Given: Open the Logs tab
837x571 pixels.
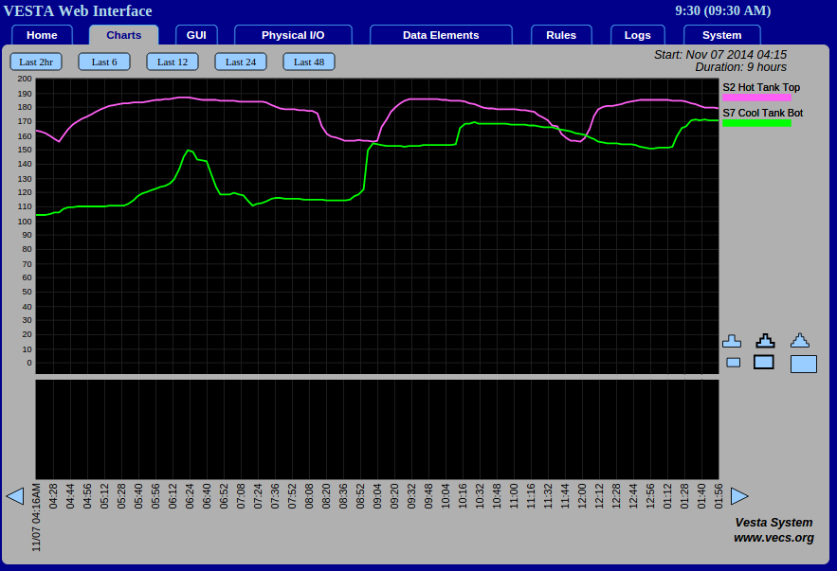Looking at the screenshot, I should pos(637,35).
